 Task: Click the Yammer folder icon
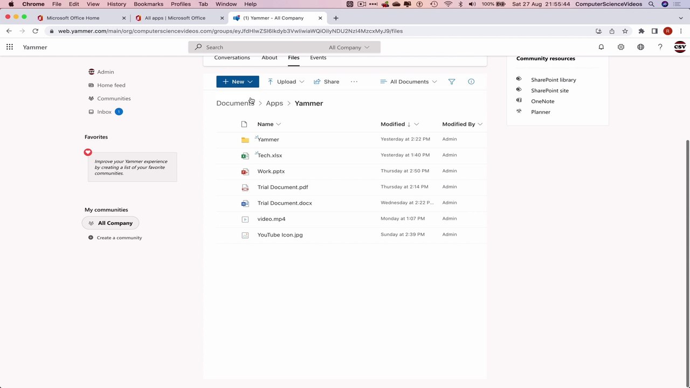tap(245, 140)
